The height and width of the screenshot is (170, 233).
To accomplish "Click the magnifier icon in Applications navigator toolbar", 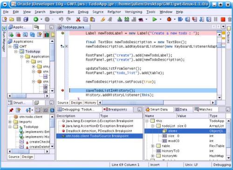I will pyautogui.click(x=25, y=34).
